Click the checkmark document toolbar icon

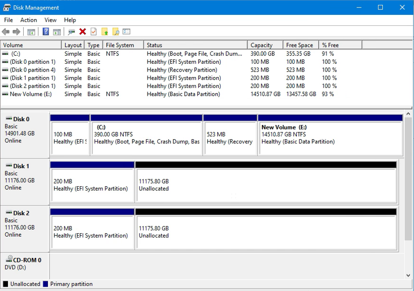(92, 31)
